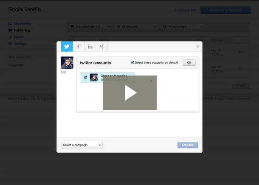Click the twitter accounts heading text

(96, 63)
